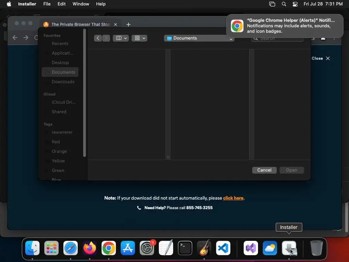Open Visual Studio purple icon in Dock

click(x=251, y=248)
